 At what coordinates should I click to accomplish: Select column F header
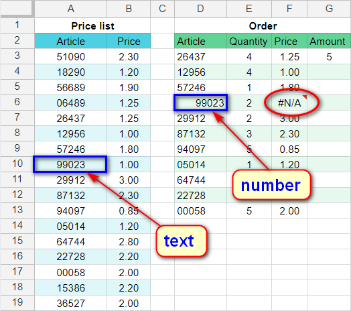click(x=289, y=9)
